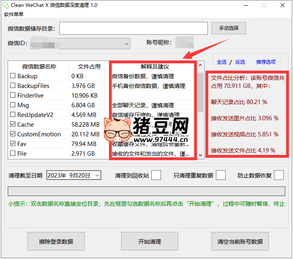Click the 文件占用 column header
The width and height of the screenshot is (293, 259).
[89, 67]
